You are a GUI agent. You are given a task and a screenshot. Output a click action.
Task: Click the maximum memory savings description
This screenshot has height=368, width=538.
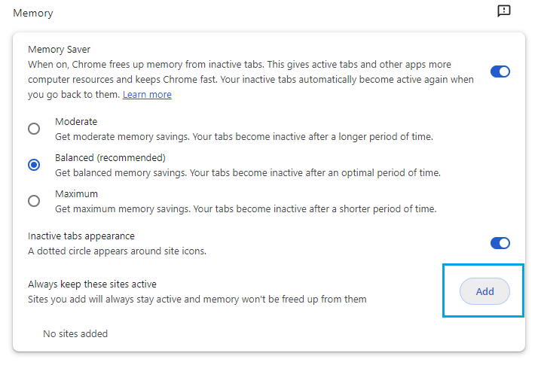[246, 208]
